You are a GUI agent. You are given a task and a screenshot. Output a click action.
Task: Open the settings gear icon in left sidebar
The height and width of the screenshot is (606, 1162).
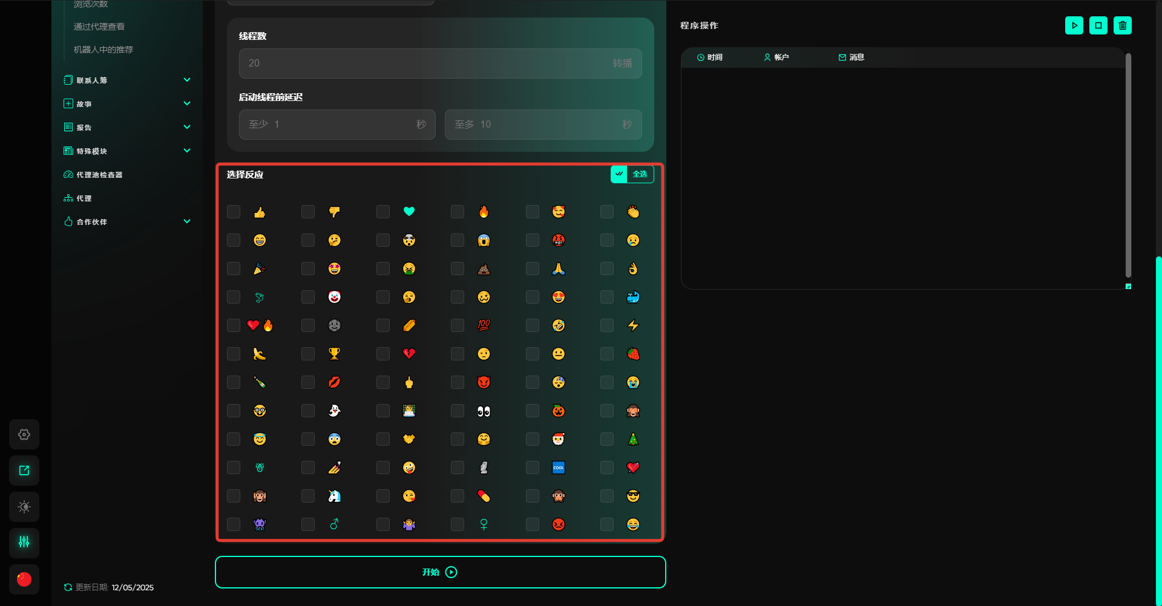pyautogui.click(x=24, y=434)
